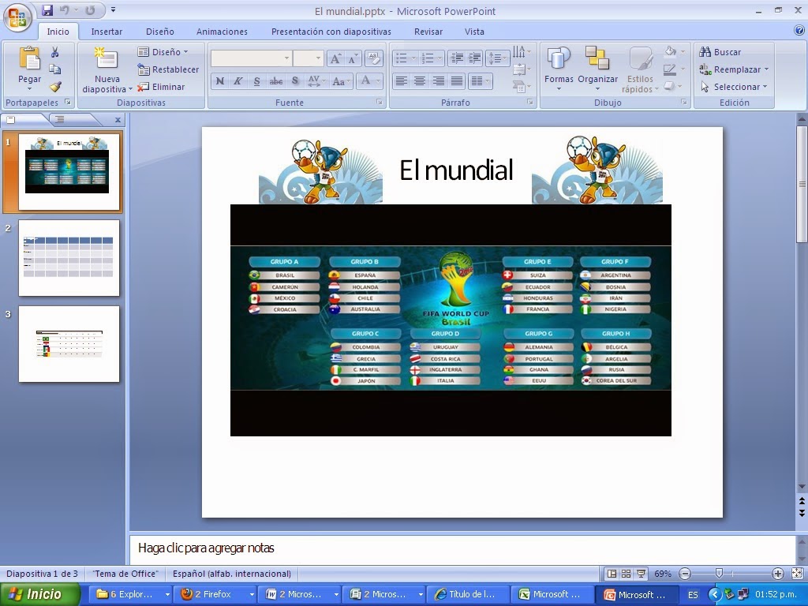808x606 pixels.
Task: Switch to Slide Sorter view
Action: pyautogui.click(x=626, y=574)
